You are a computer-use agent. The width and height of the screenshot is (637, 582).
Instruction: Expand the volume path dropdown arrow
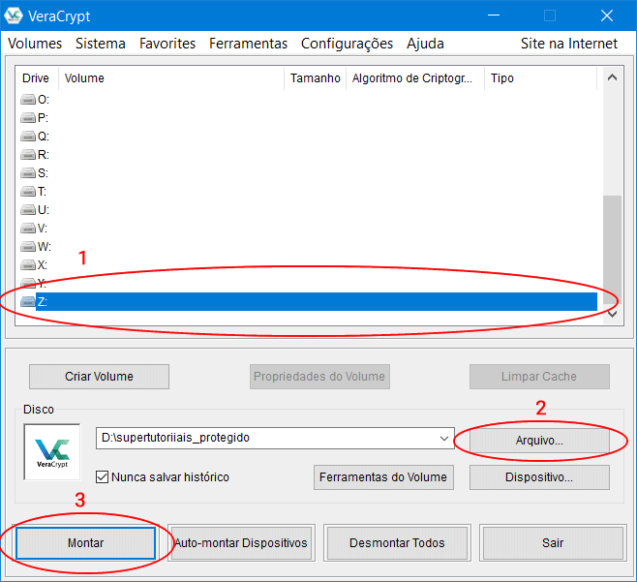point(444,439)
